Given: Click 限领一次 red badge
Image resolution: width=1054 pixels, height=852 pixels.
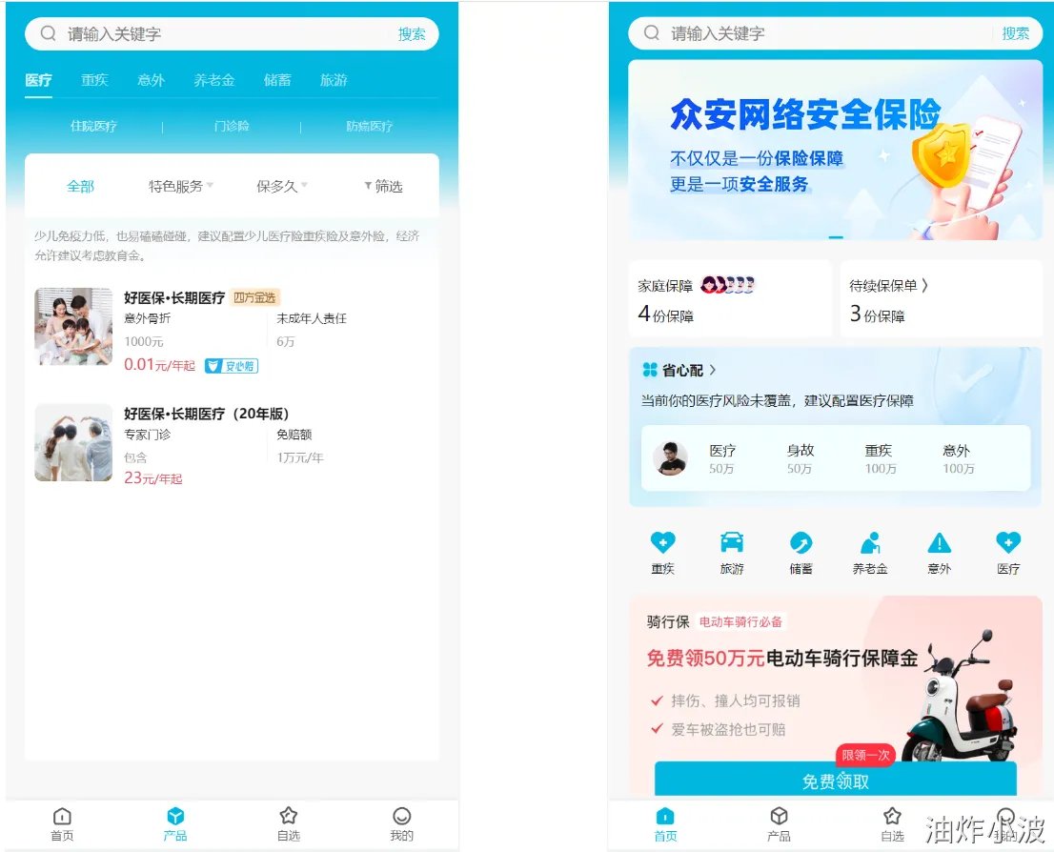Looking at the screenshot, I should click(x=865, y=755).
